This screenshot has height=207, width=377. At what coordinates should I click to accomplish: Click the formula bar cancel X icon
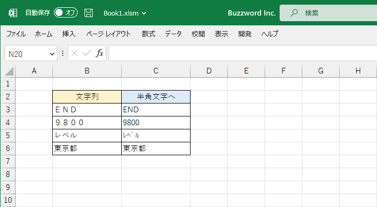coord(75,53)
